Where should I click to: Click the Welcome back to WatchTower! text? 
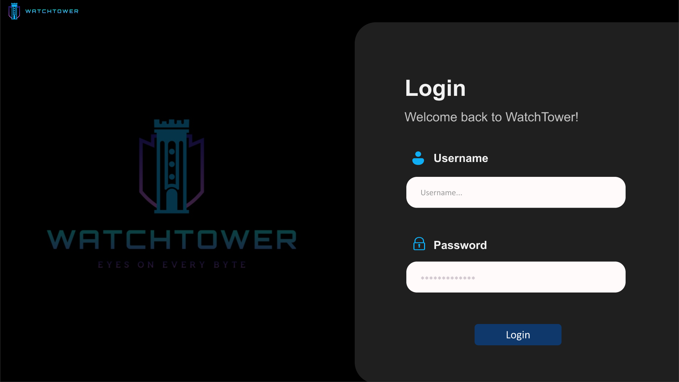pos(491,117)
